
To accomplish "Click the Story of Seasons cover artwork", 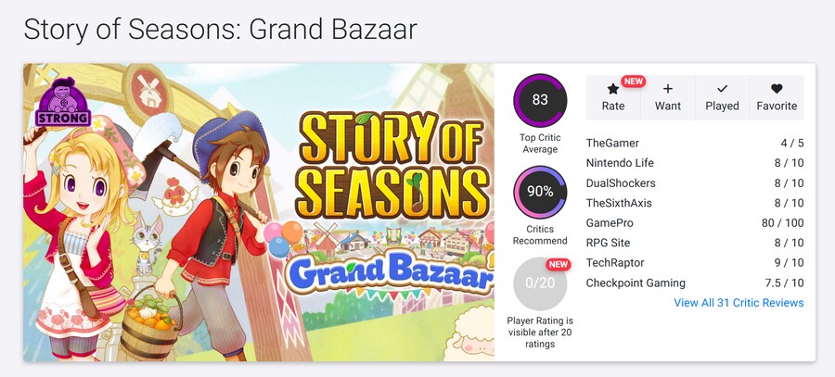I will 259,212.
